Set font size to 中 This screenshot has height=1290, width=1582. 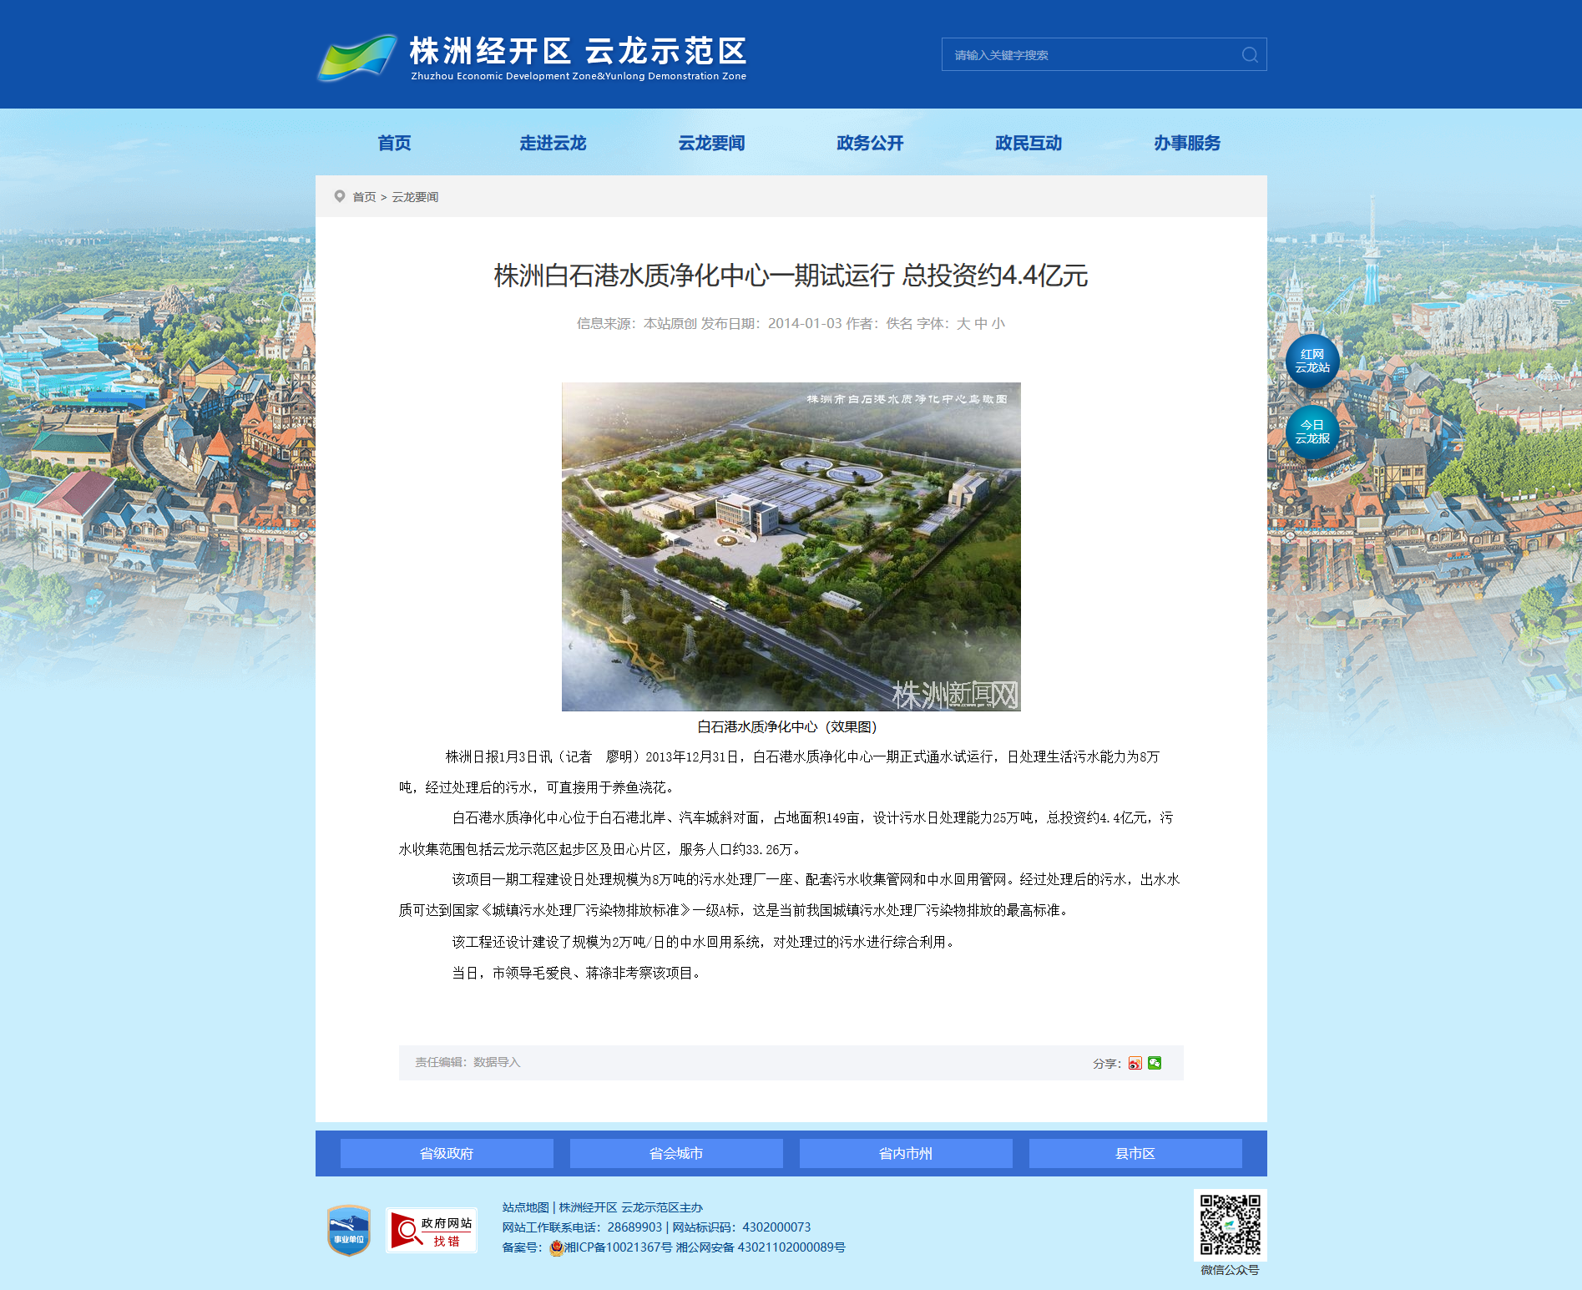click(981, 323)
